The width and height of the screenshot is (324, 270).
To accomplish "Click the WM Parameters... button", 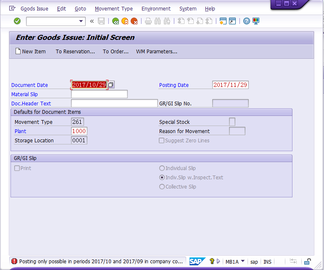I will tap(156, 51).
